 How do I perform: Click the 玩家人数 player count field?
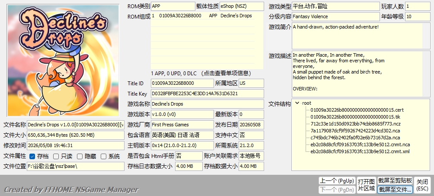pos(418,6)
